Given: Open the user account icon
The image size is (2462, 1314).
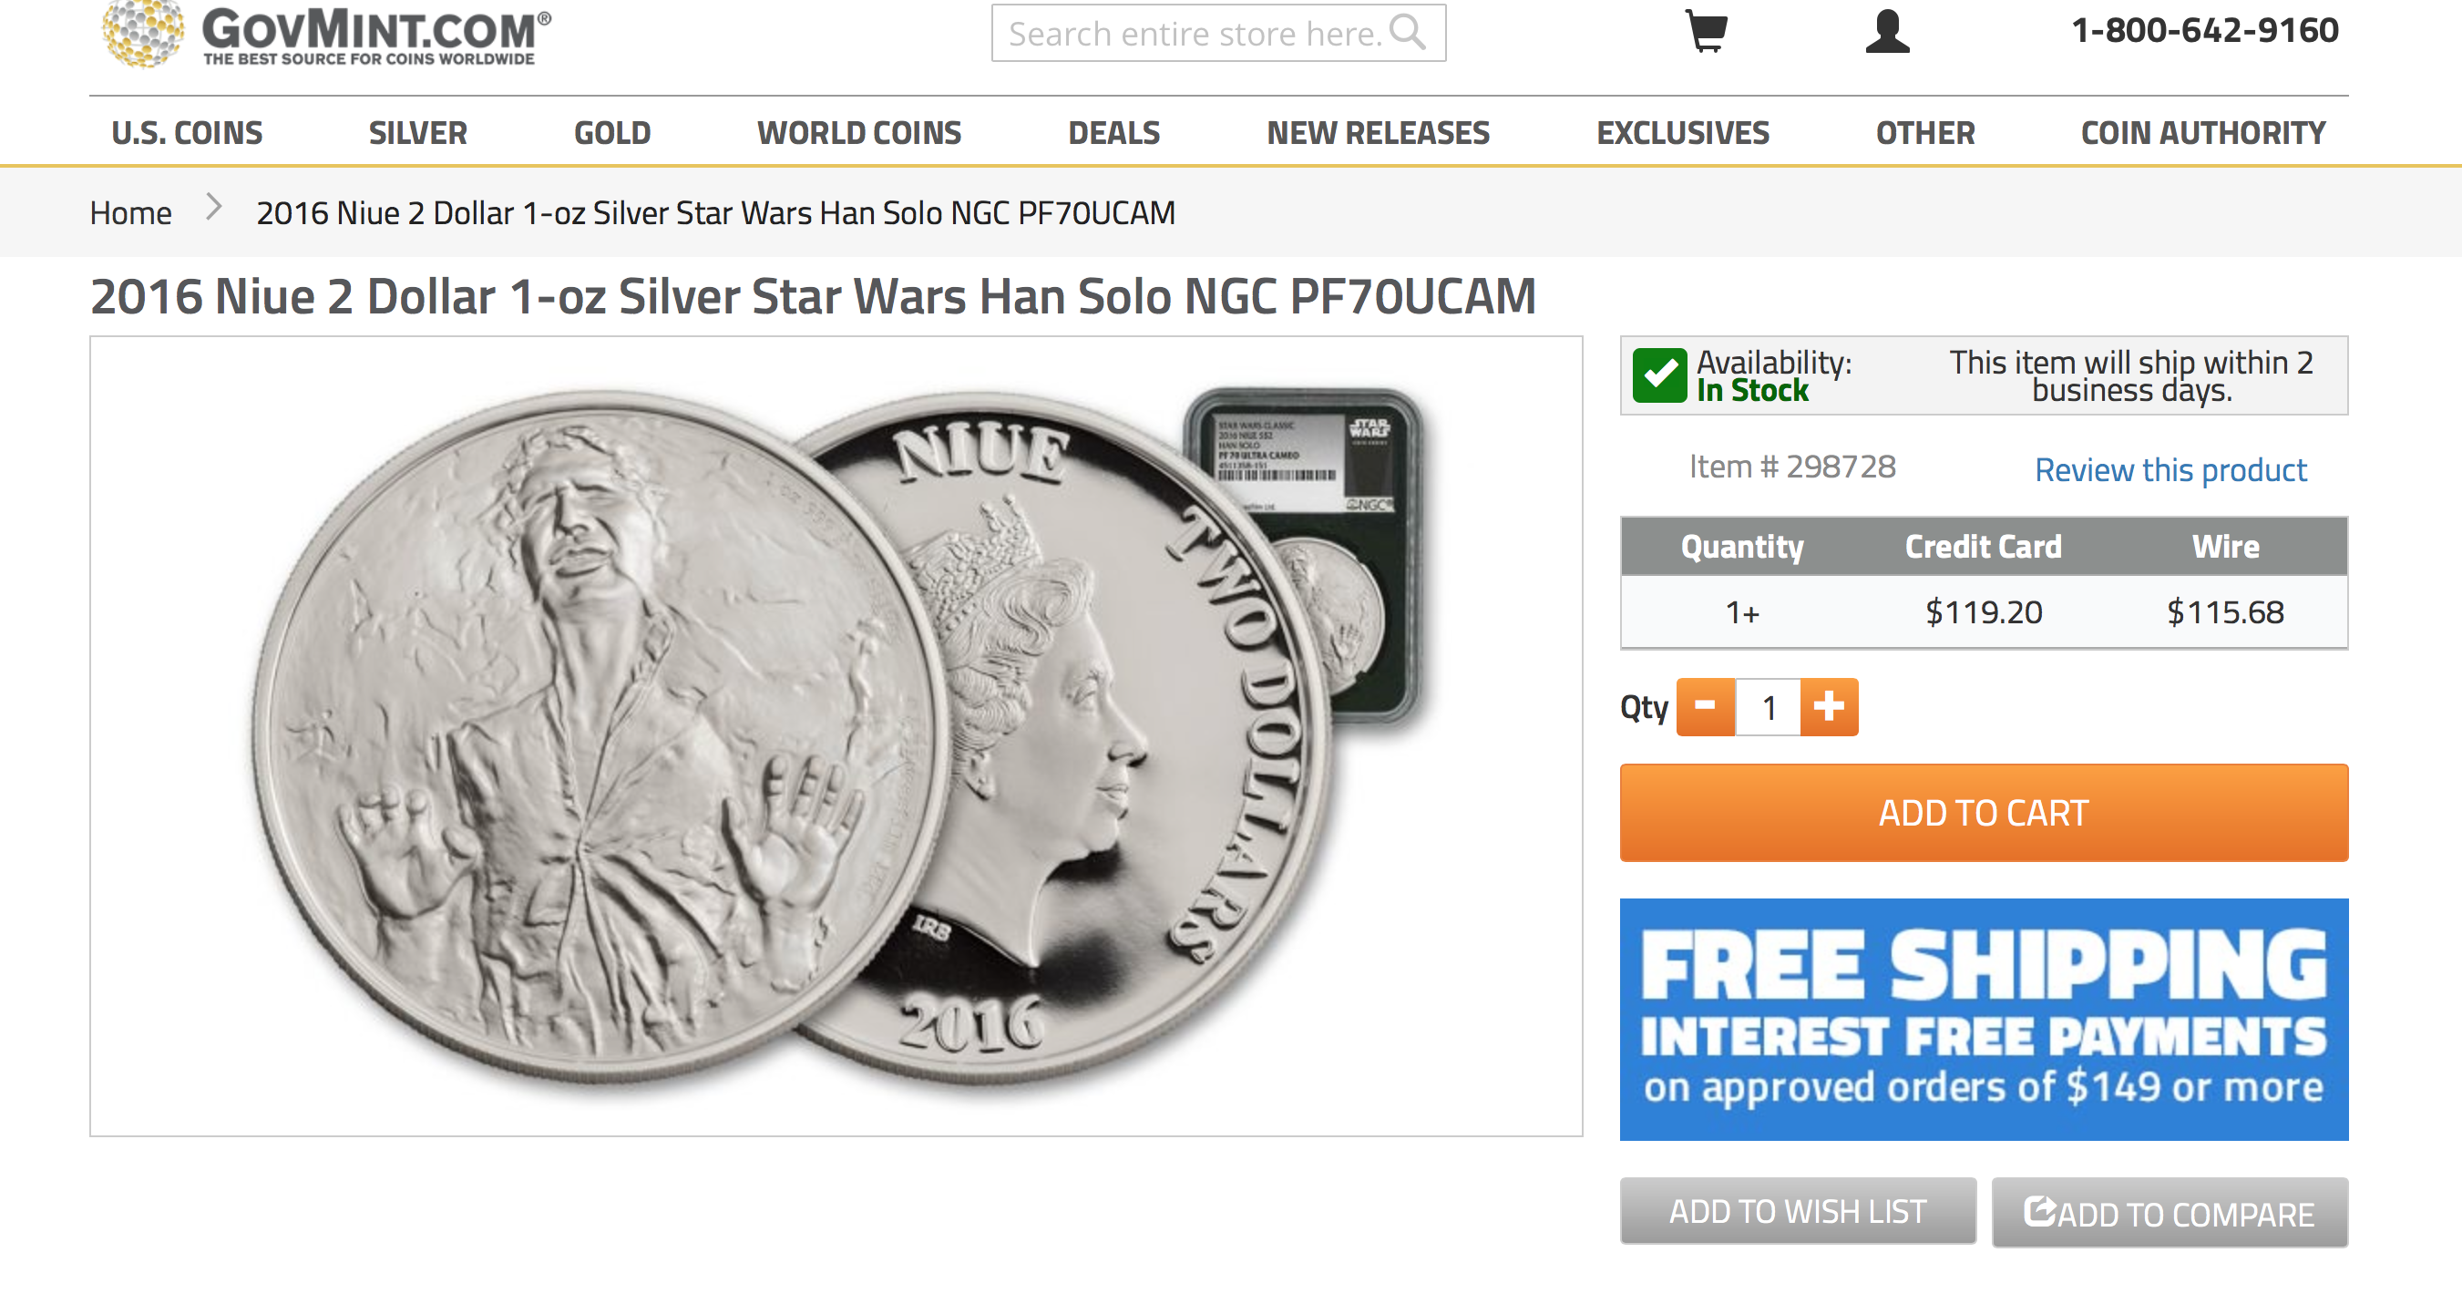Looking at the screenshot, I should (x=1887, y=32).
